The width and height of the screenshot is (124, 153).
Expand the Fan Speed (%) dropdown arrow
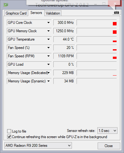click(x=48, y=48)
